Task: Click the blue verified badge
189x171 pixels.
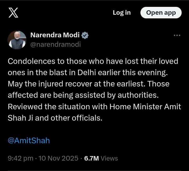Action: (85, 35)
